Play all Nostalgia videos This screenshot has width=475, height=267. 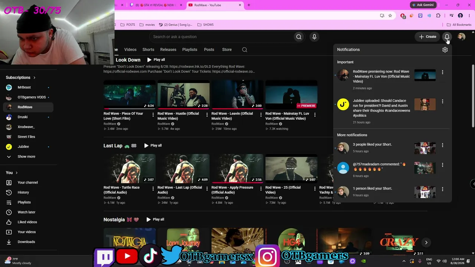(x=155, y=220)
